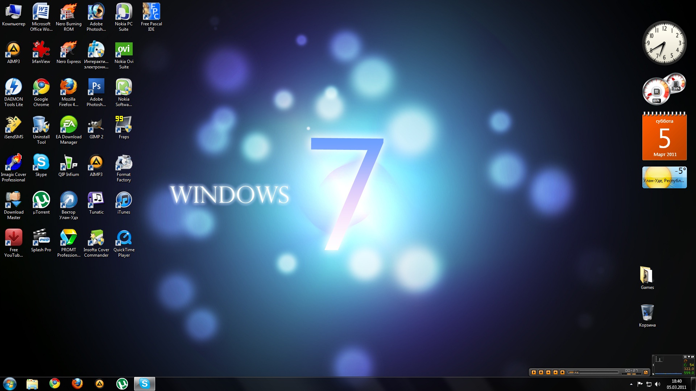696x391 pixels.
Task: Open Google Chrome desktop shortcut
Action: click(41, 88)
